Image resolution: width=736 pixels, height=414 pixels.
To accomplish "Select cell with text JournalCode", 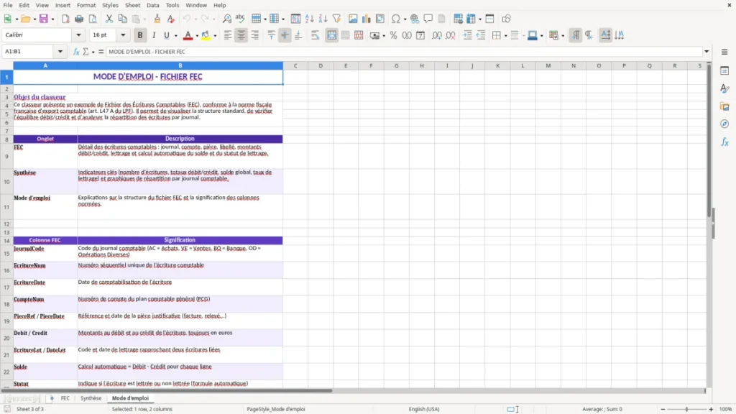I will (45, 253).
